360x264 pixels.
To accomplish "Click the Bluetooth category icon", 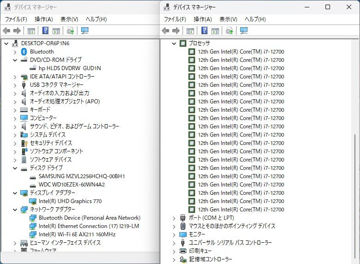I will point(24,52).
